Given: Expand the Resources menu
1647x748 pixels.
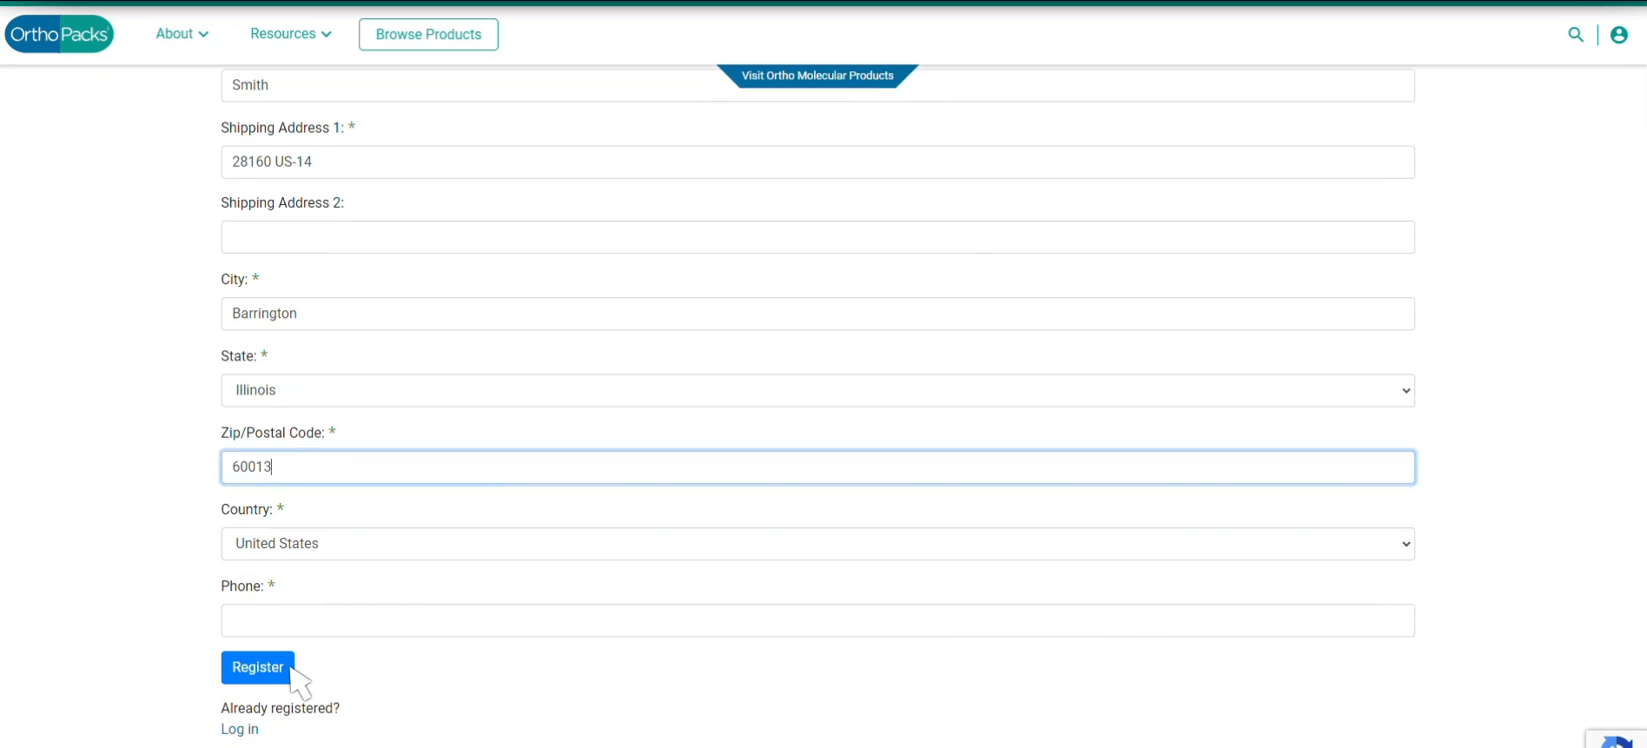Looking at the screenshot, I should click(290, 34).
